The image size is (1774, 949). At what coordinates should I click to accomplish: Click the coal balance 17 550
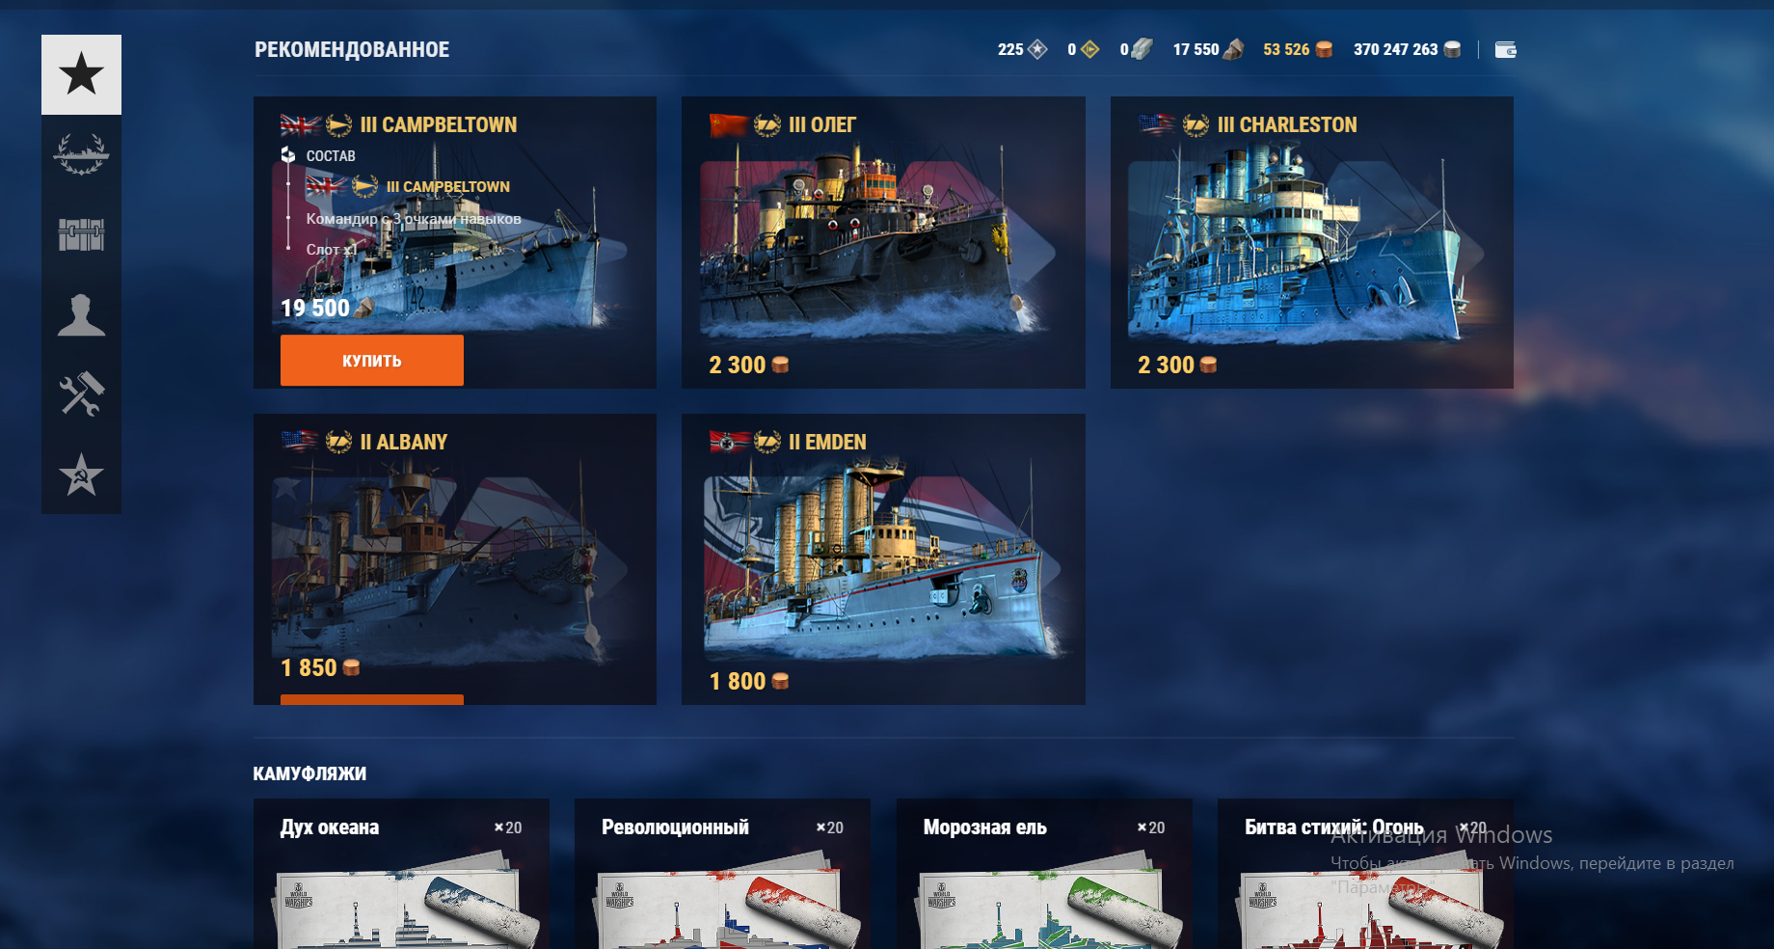(1208, 49)
